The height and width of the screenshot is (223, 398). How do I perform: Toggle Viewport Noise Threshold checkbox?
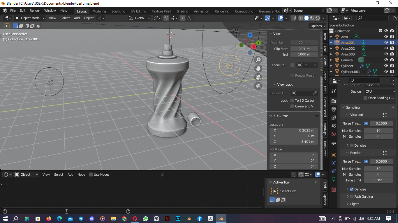click(x=366, y=123)
